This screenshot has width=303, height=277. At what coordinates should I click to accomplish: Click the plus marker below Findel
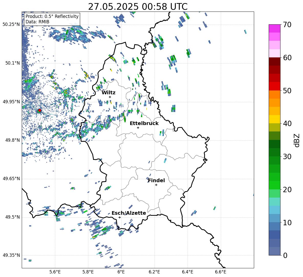tap(156, 185)
